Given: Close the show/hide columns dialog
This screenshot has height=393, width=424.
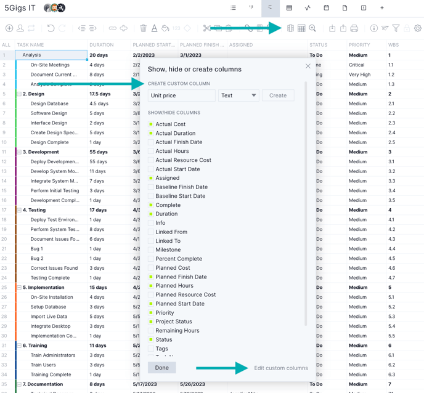Looking at the screenshot, I should pyautogui.click(x=308, y=66).
